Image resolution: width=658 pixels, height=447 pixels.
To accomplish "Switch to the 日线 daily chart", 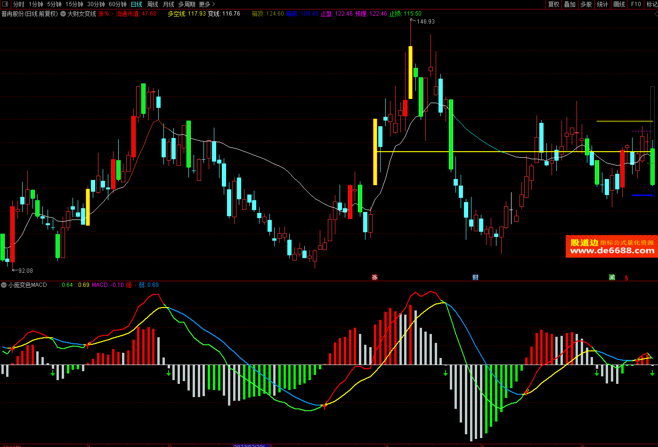I will (x=137, y=4).
